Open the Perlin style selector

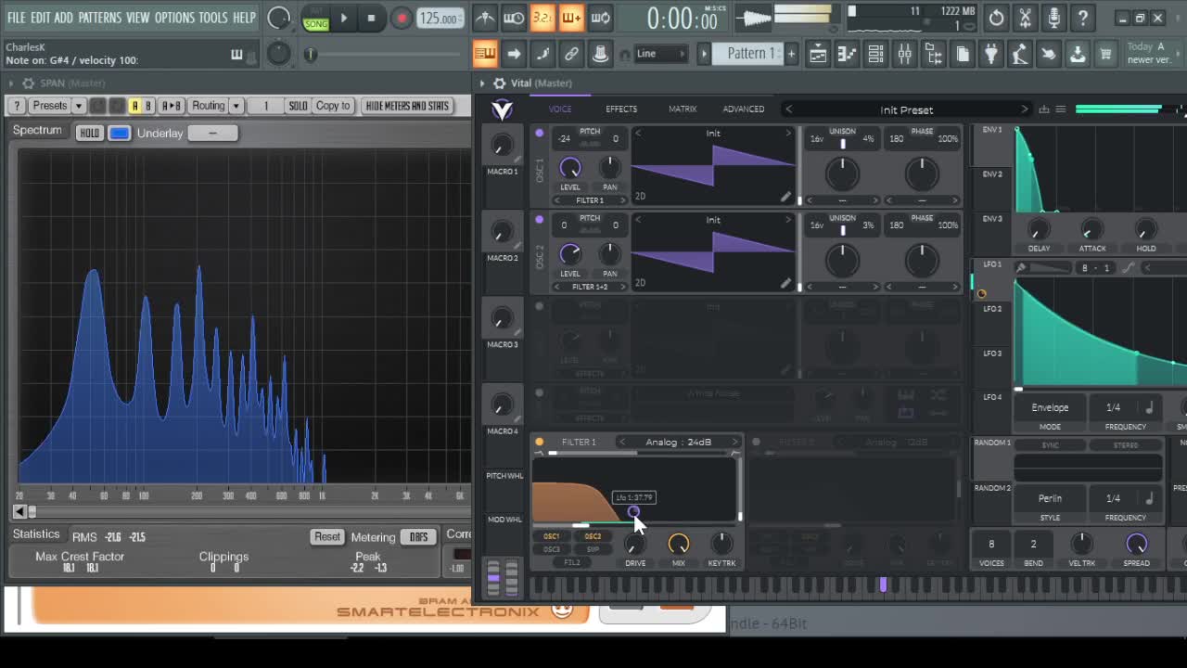[1050, 498]
